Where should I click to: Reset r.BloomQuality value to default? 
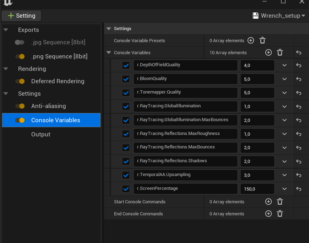pyautogui.click(x=299, y=79)
